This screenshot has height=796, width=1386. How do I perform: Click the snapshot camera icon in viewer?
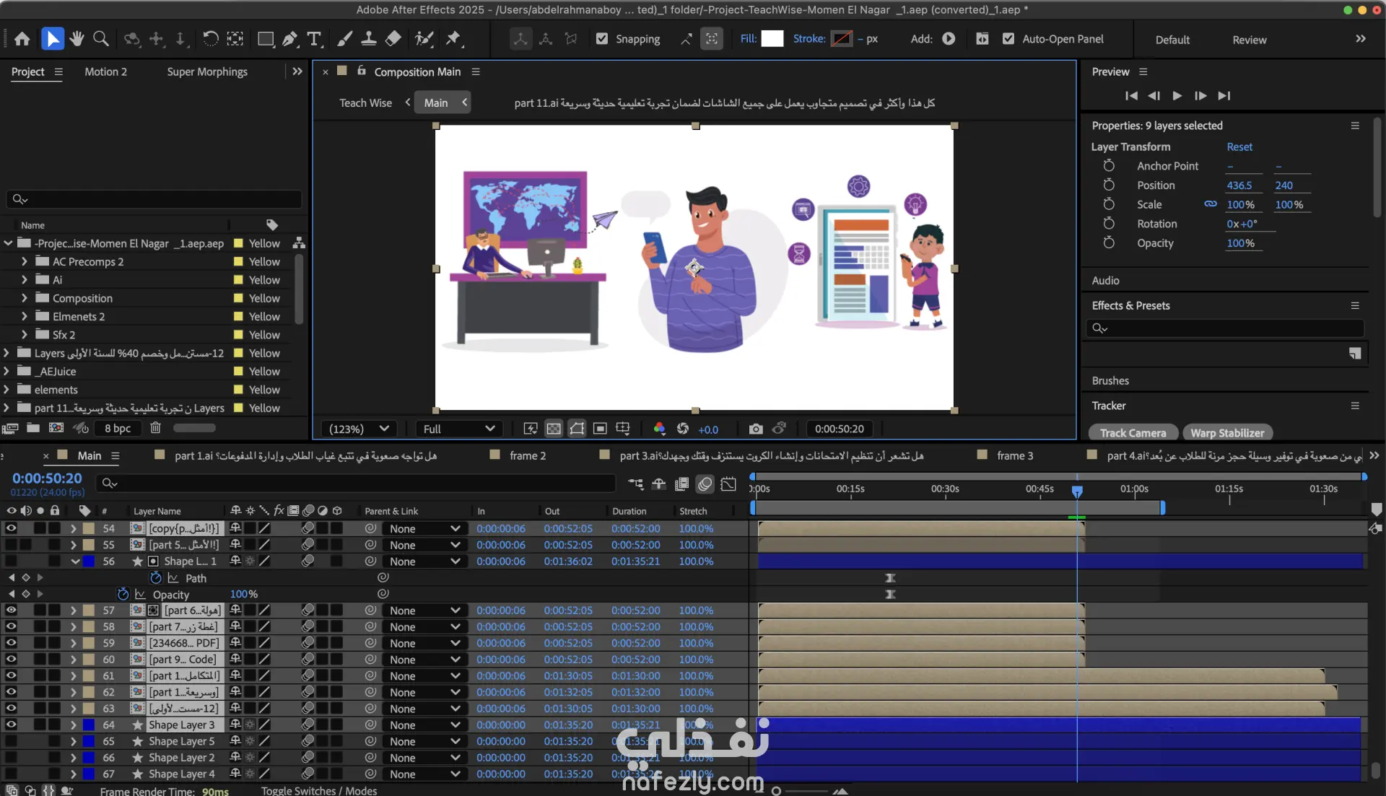point(755,429)
